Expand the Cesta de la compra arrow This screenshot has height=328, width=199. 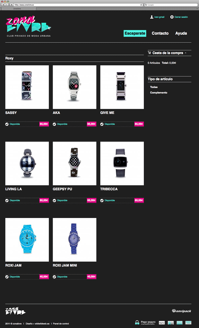coord(186,53)
